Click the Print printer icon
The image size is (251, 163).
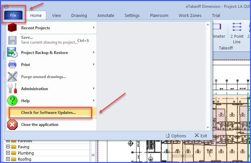click(x=12, y=64)
